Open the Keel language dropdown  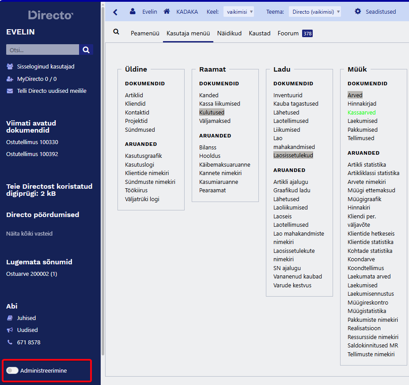tap(239, 12)
